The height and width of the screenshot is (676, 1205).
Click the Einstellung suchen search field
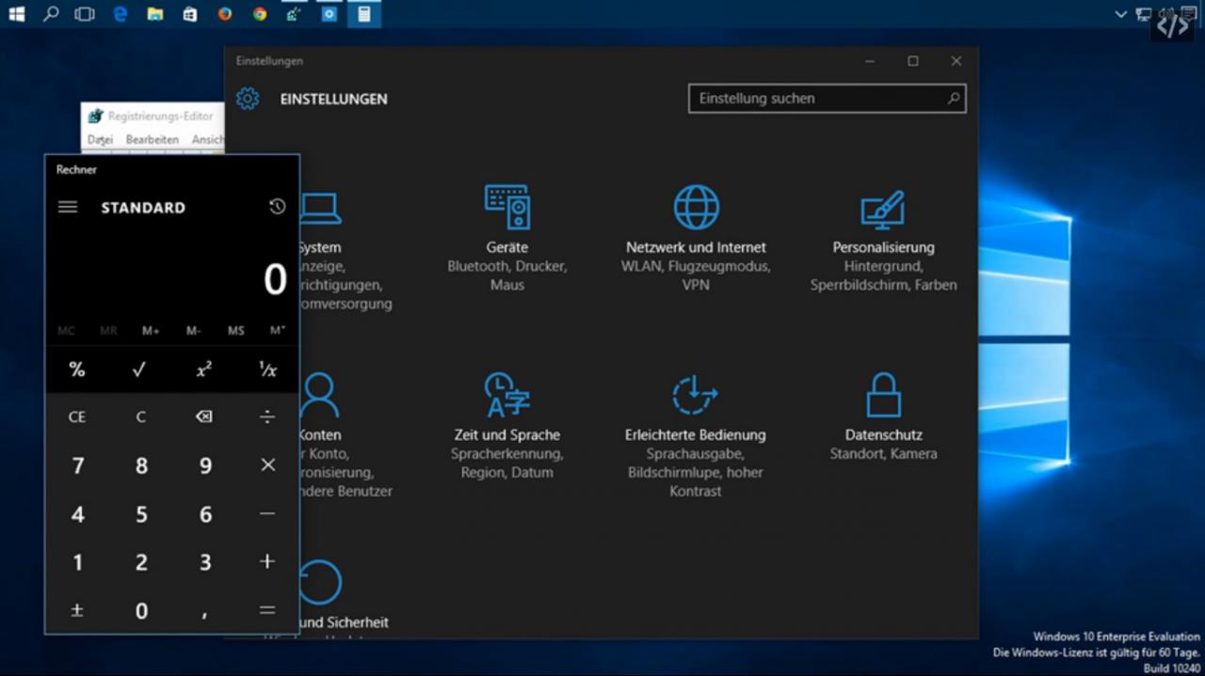coord(827,99)
